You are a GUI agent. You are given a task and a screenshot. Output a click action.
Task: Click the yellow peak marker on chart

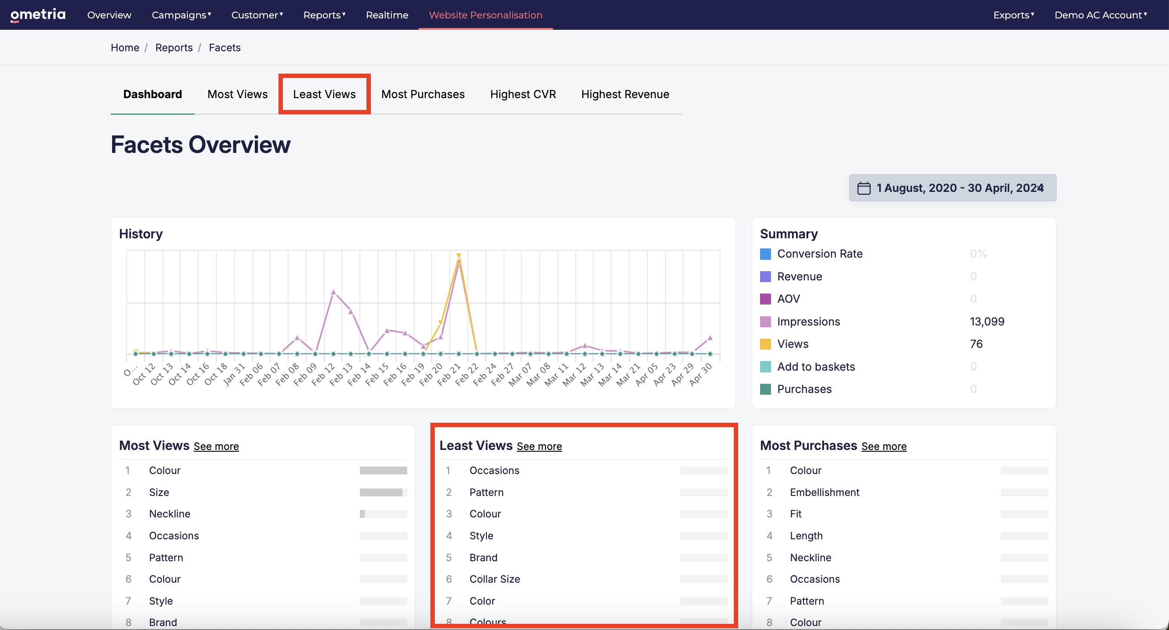point(458,256)
